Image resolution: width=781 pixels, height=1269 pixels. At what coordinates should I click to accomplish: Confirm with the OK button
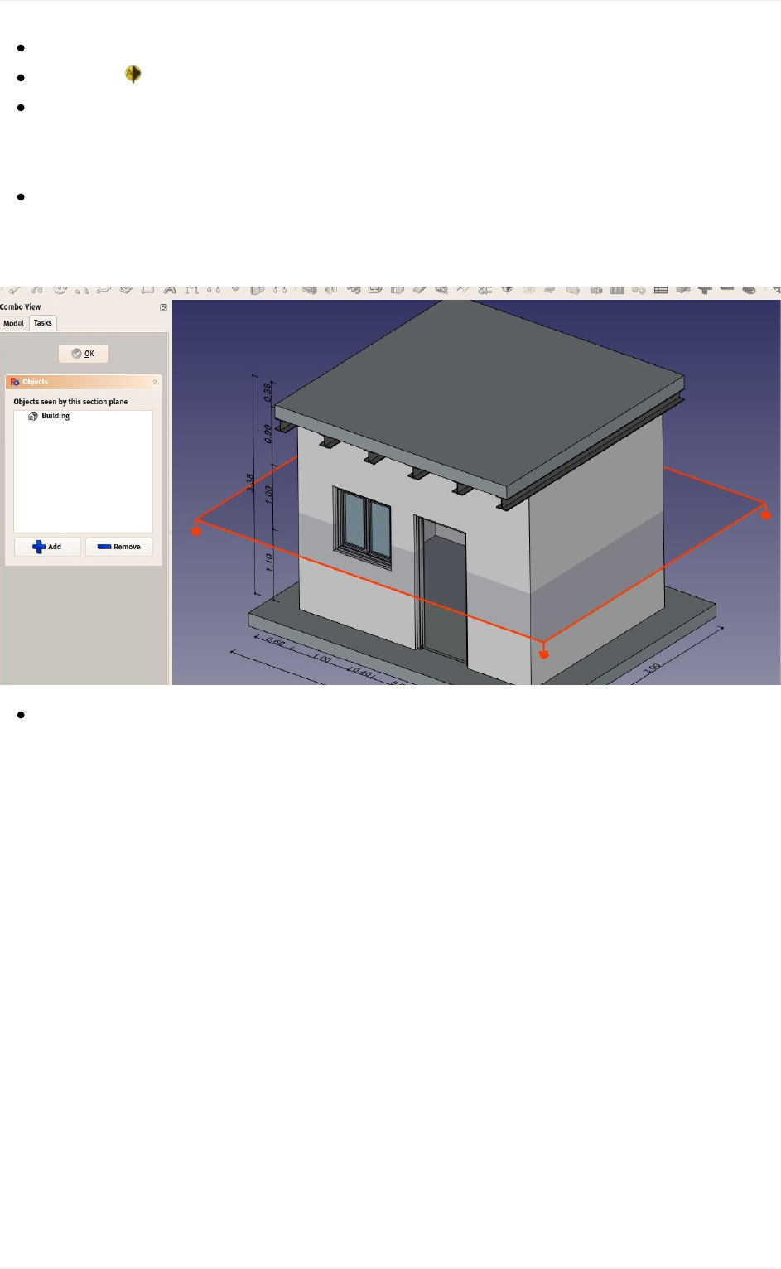84,354
